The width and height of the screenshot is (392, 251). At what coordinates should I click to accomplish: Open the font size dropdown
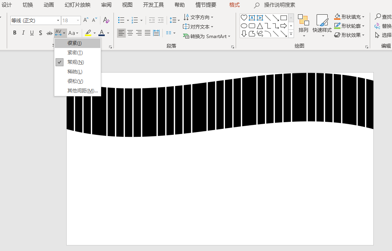coord(78,20)
